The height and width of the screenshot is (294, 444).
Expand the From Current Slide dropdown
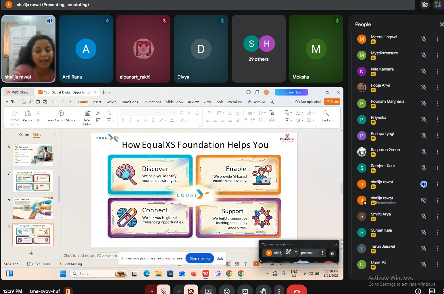click(x=61, y=120)
